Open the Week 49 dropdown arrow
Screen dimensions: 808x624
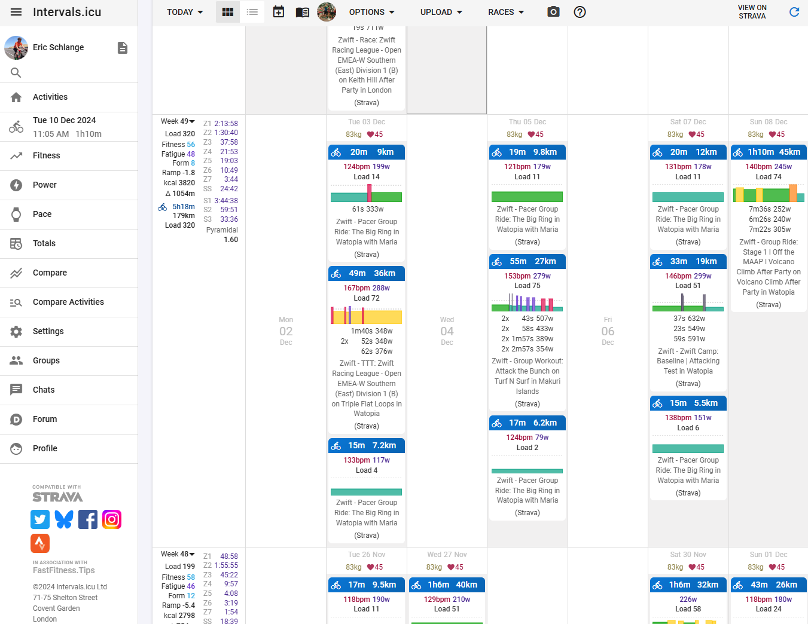(192, 121)
